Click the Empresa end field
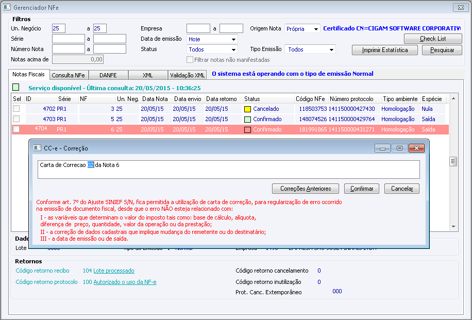 click(x=231, y=28)
